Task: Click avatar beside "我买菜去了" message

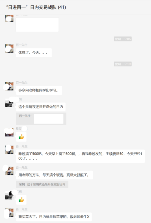Action: [9, 213]
